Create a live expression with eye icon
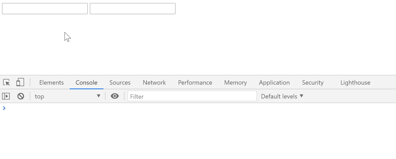The width and height of the screenshot is (396, 159). coord(114,96)
